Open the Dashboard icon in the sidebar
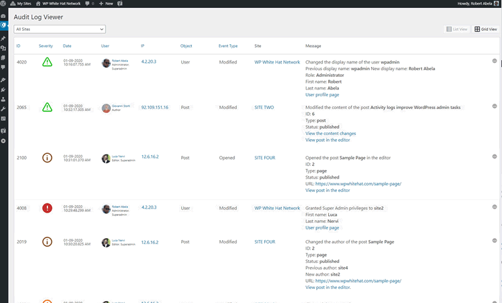The height and width of the screenshot is (303, 502). (3, 15)
